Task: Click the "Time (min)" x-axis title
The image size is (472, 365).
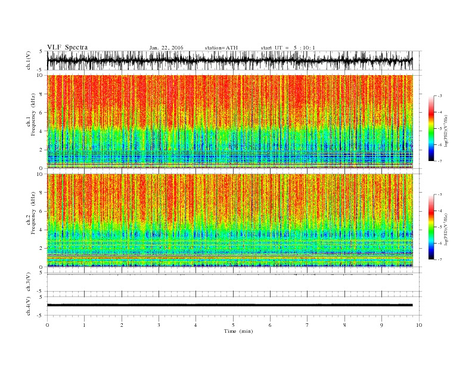Action: click(x=238, y=331)
